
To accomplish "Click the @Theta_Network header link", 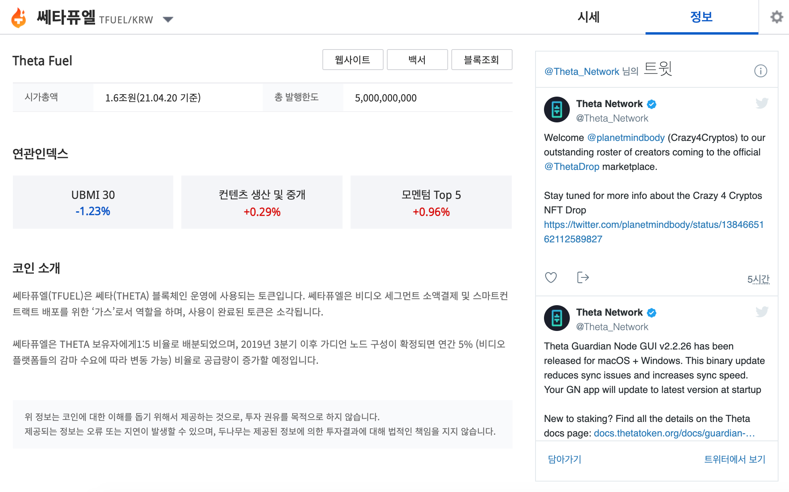I will [581, 71].
